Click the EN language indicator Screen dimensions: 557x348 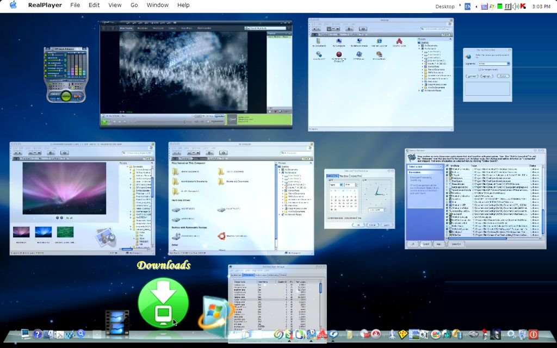[467, 6]
